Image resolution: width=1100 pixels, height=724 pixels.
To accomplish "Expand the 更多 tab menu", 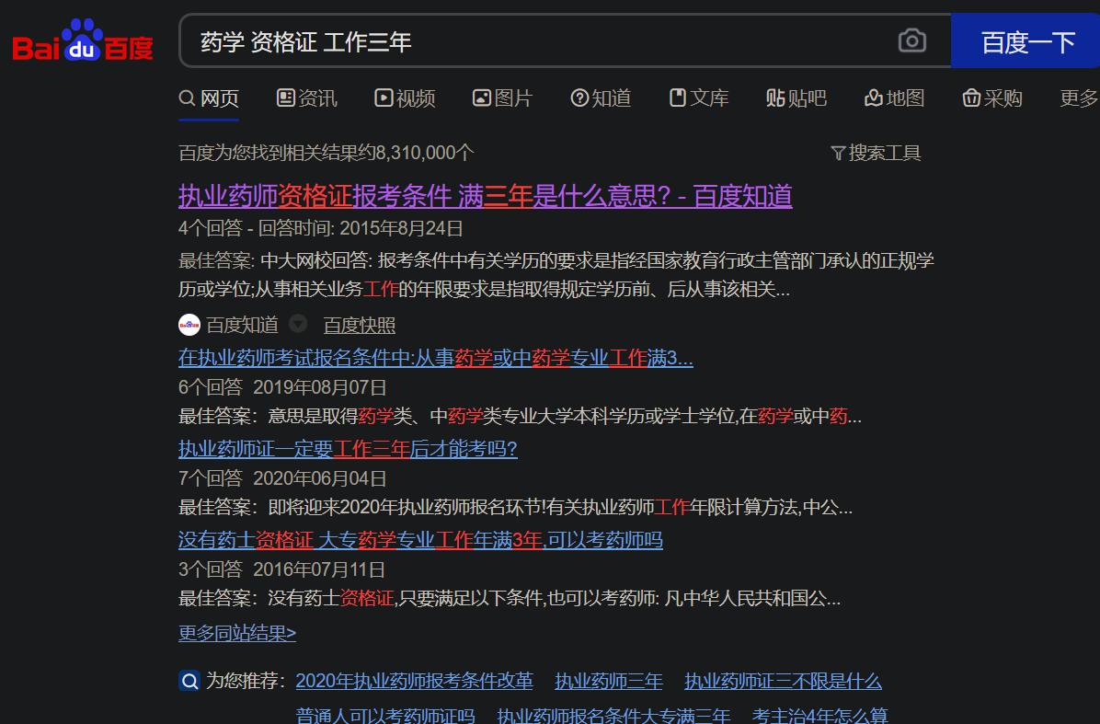I will [x=1079, y=98].
